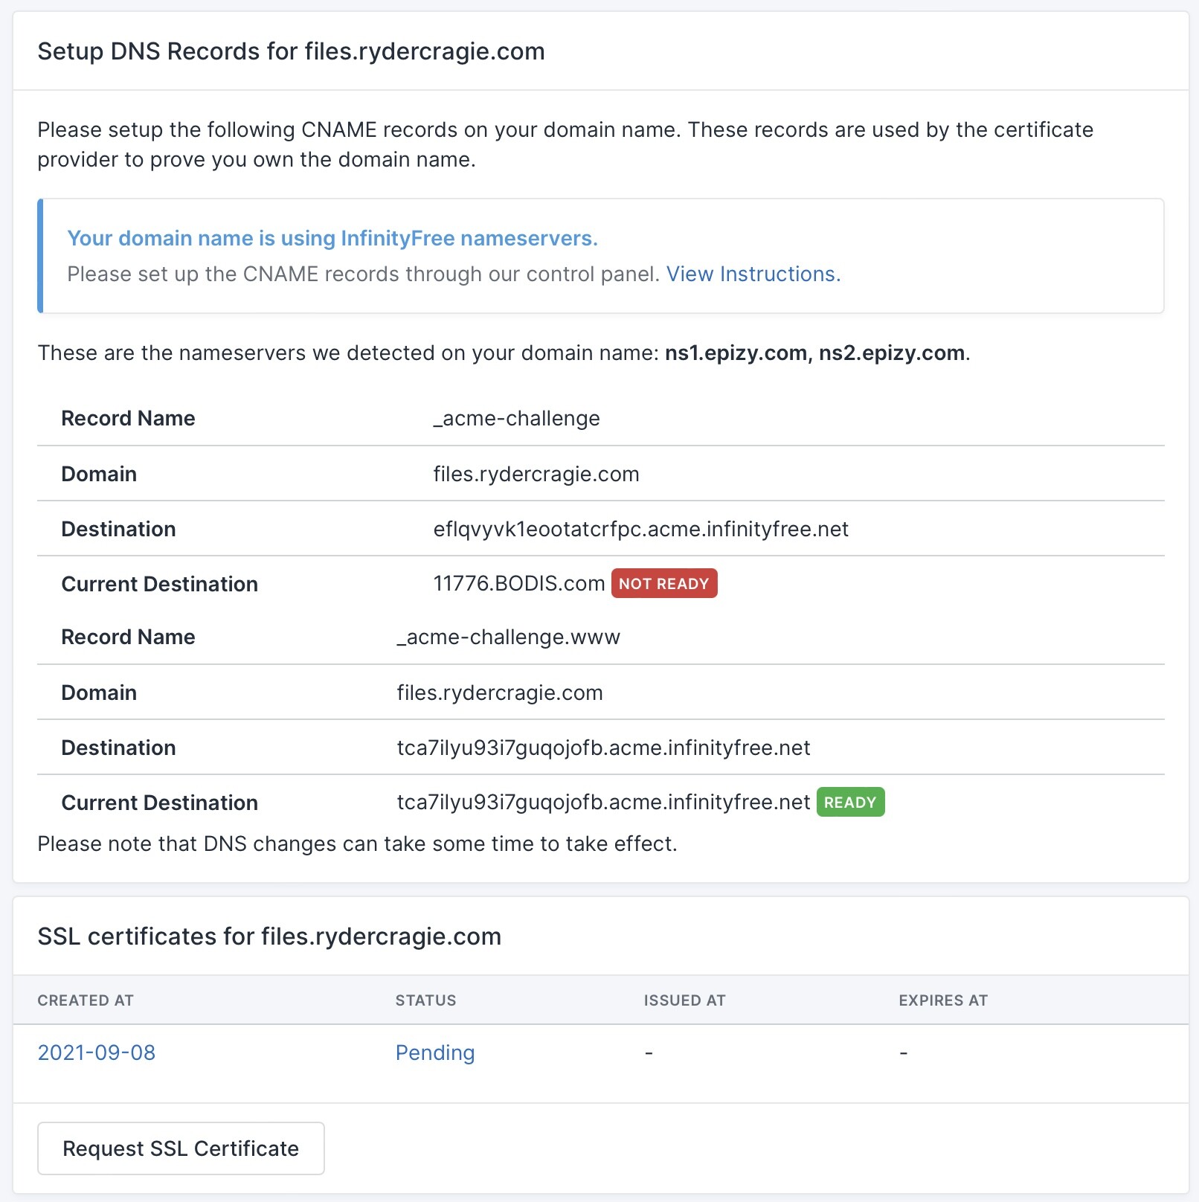Click the SSL certificates section heading

pos(269,936)
